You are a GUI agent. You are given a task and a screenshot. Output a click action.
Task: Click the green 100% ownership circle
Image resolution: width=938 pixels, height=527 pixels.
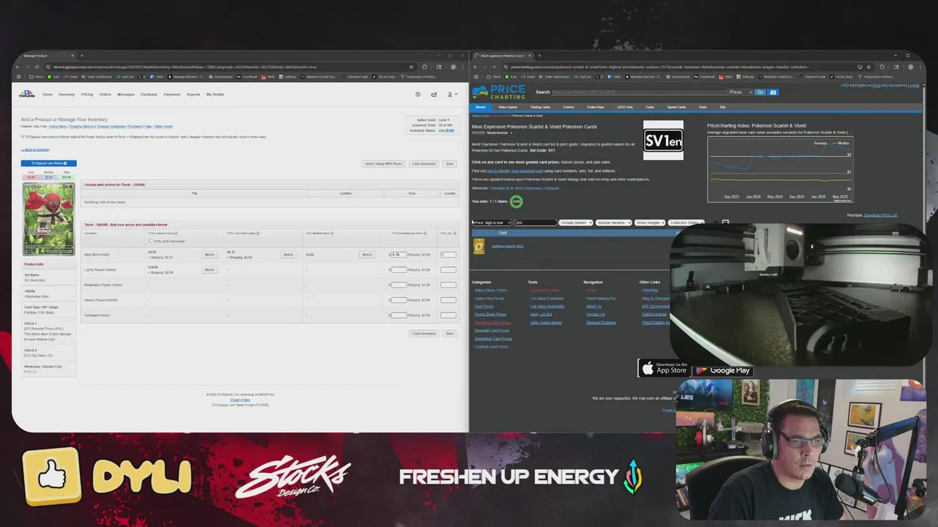517,201
